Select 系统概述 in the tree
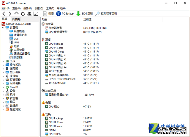The width and height of the screenshot is (190, 137). pos(17,31)
